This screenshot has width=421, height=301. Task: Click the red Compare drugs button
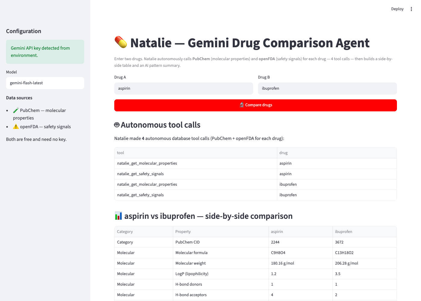click(x=256, y=105)
